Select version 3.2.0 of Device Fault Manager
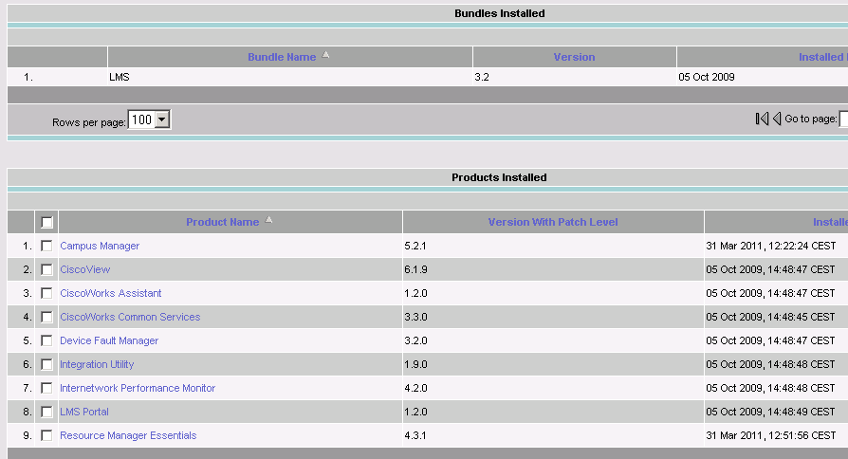Screen dimensions: 848x459 point(415,340)
